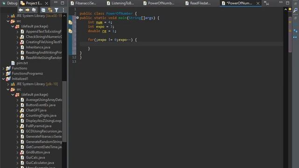
Task: Switch to the Debug view tab
Action: click(x=10, y=3)
